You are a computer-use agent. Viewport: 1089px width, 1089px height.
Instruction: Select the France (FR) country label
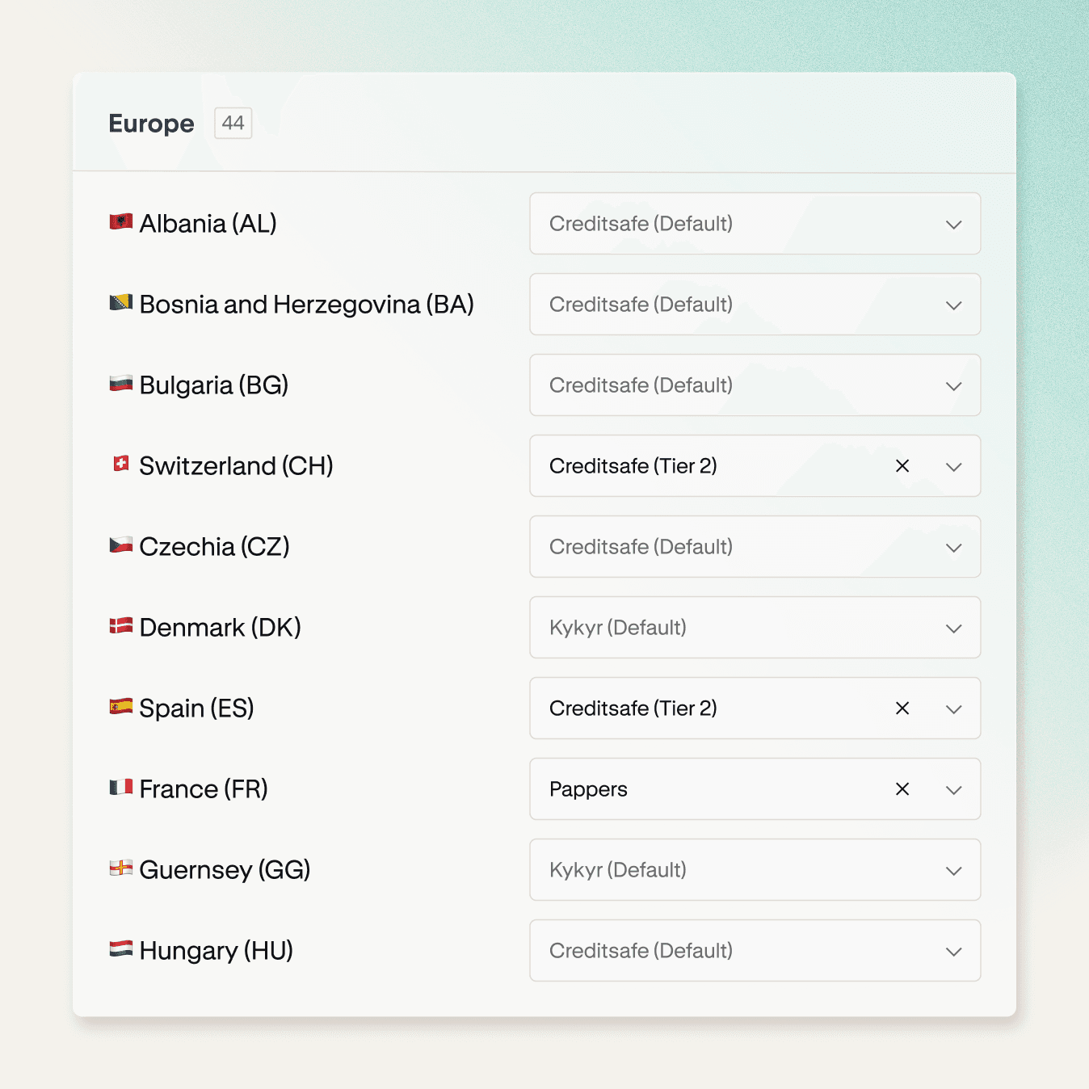pyautogui.click(x=203, y=789)
